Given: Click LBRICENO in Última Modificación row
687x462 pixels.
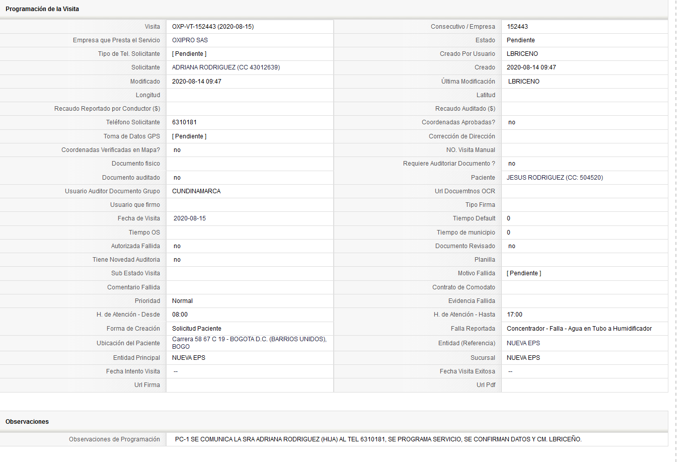Looking at the screenshot, I should 524,82.
